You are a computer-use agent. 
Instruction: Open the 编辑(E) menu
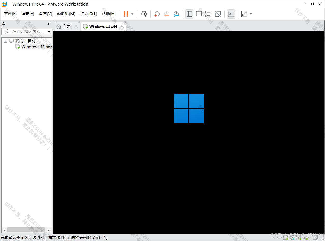click(x=28, y=14)
